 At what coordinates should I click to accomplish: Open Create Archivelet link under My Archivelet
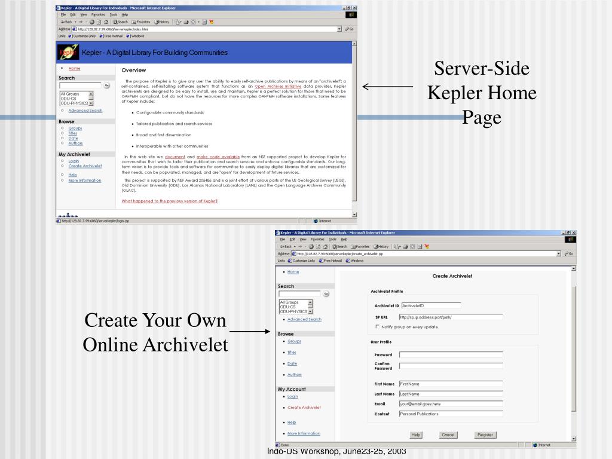click(85, 166)
